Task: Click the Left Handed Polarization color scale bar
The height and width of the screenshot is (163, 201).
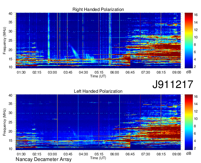Action: pos(189,122)
